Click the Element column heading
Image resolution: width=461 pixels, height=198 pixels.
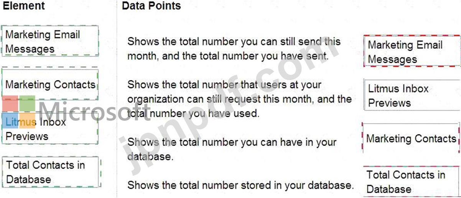pos(23,6)
